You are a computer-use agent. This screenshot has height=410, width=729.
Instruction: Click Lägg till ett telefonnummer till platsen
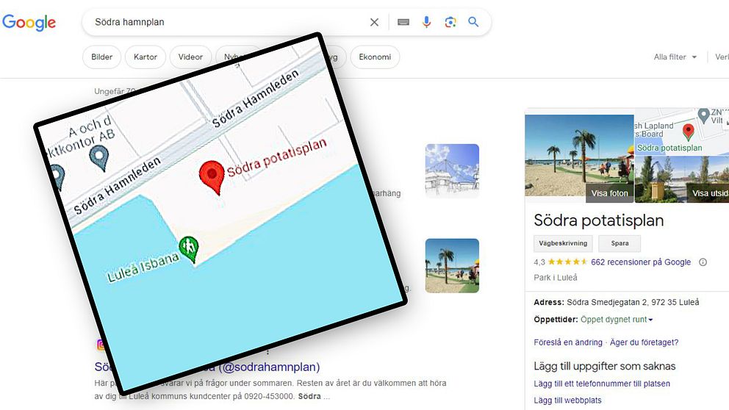[x=602, y=384]
